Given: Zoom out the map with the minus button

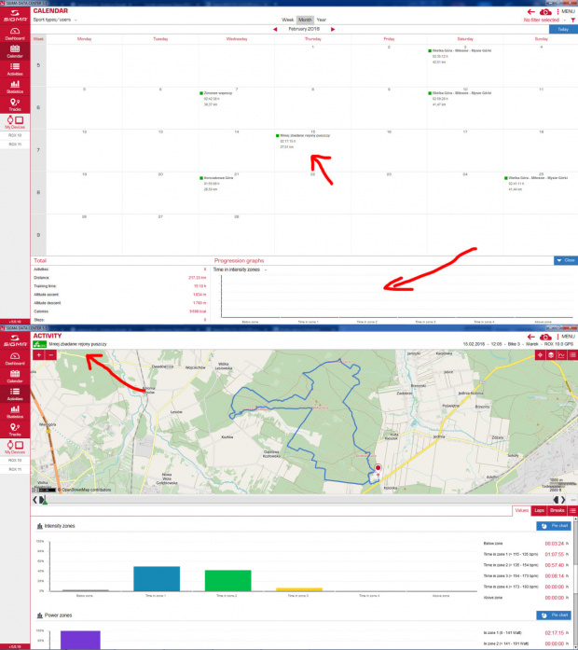Looking at the screenshot, I should (x=49, y=355).
